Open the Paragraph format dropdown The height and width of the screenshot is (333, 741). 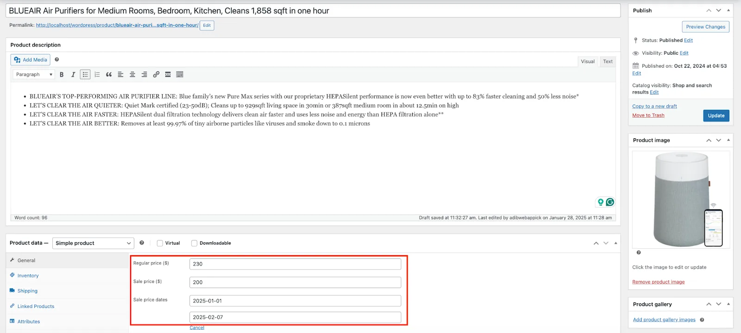(34, 75)
